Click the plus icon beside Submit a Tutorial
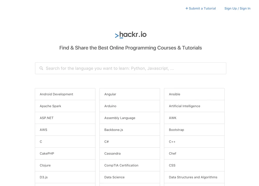The width and height of the screenshot is (259, 186). (x=186, y=8)
